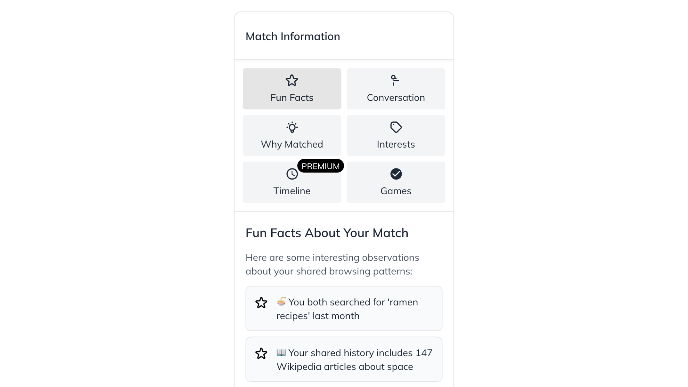Viewport: 688px width, 387px height.
Task: Click the checkmark icon on the Games tile
Action: coord(395,174)
